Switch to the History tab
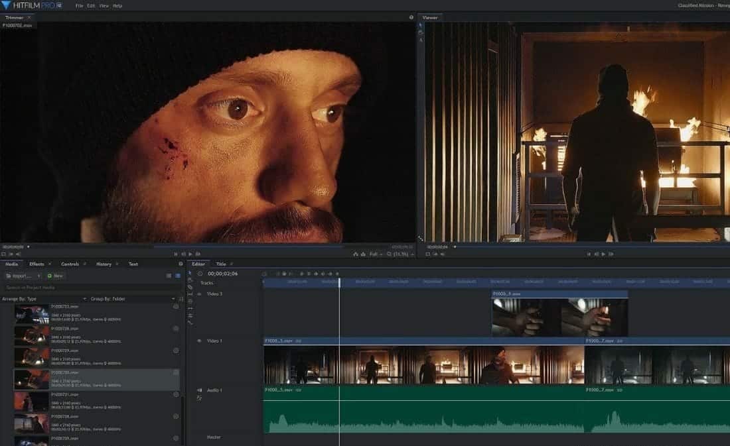The image size is (730, 446). [104, 264]
